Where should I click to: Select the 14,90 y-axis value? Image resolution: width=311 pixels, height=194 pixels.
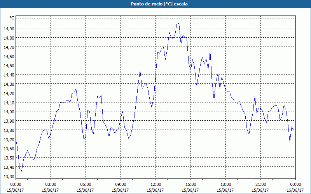pos(9,28)
